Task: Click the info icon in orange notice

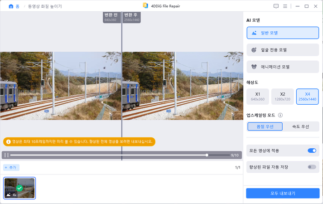Action: click(9, 142)
